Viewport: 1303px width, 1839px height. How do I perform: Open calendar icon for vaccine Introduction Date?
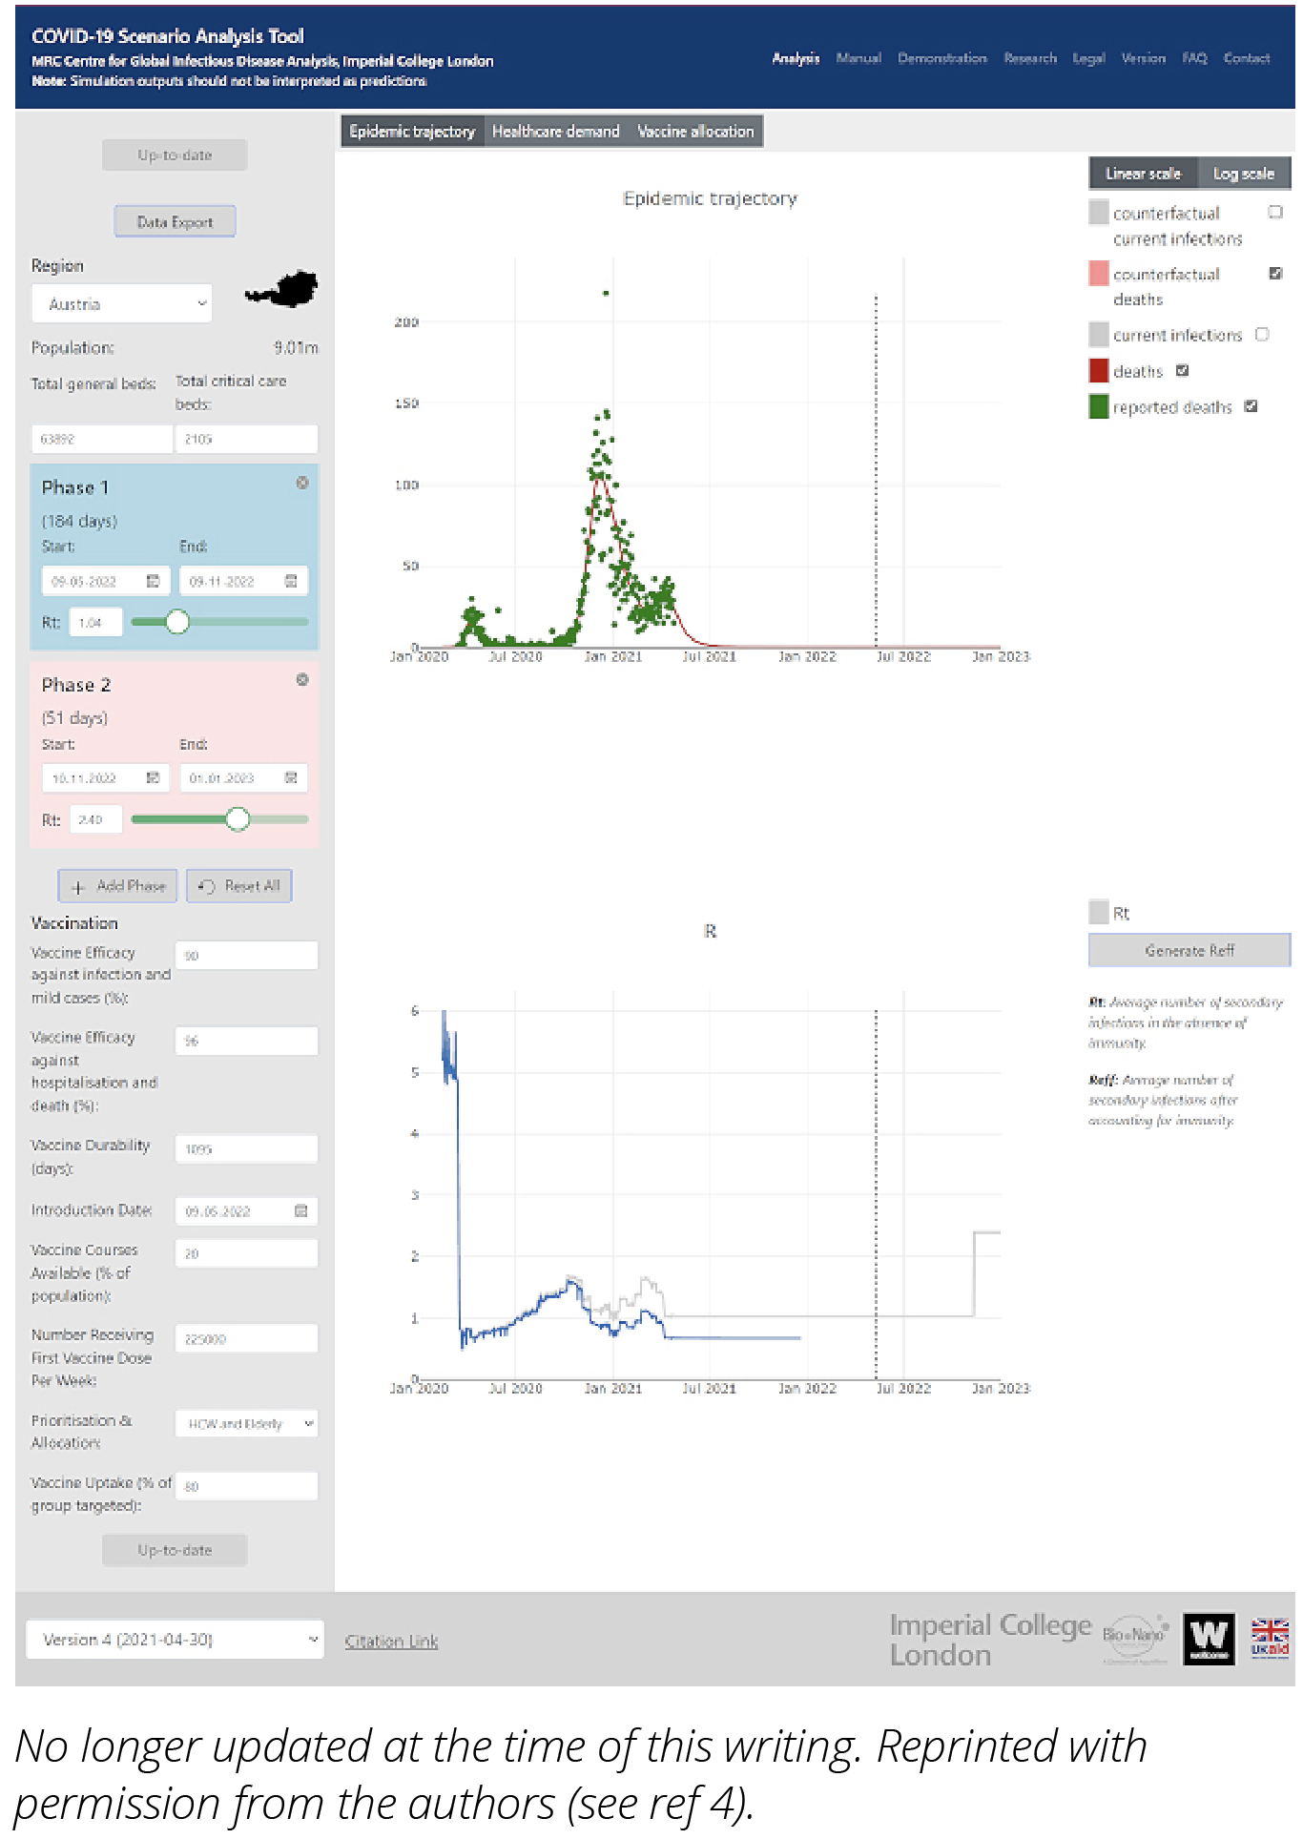coord(301,1211)
